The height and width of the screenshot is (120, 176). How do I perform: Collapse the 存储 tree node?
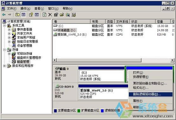click(4, 50)
